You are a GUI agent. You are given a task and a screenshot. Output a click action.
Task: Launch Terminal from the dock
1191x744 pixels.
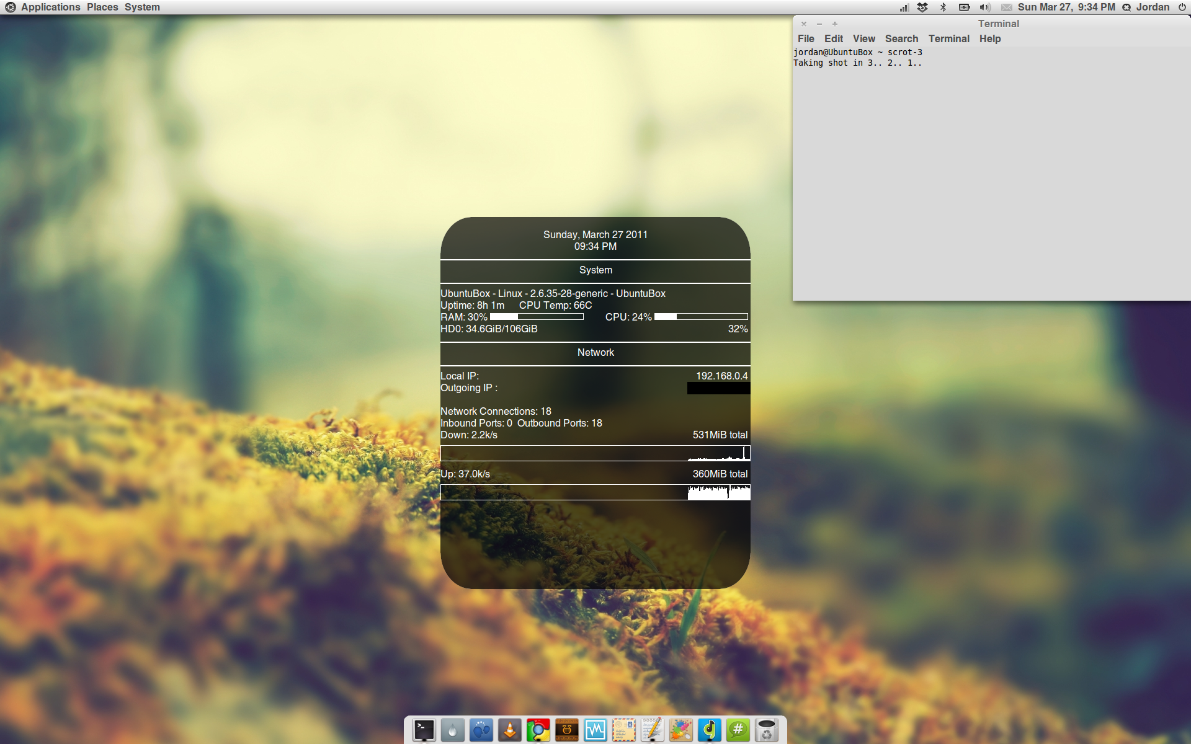point(424,730)
